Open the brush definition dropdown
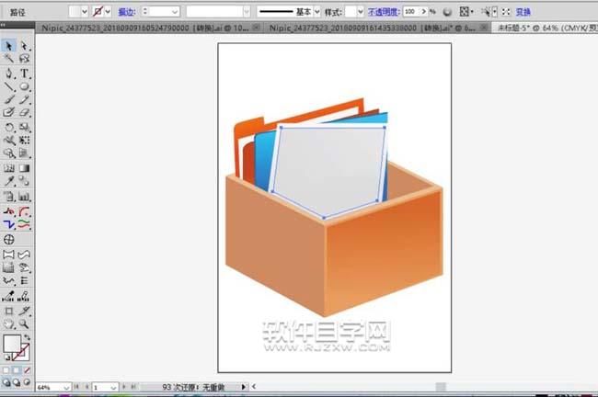The image size is (598, 397). click(x=247, y=12)
